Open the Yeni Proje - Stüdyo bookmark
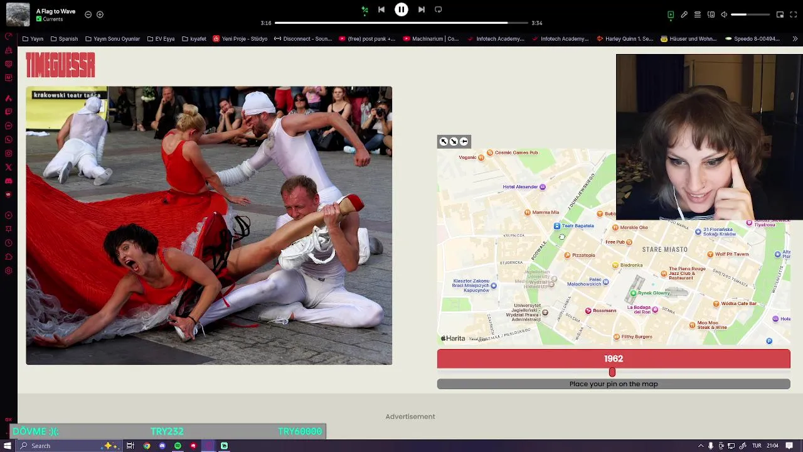The image size is (803, 452). 240,39
